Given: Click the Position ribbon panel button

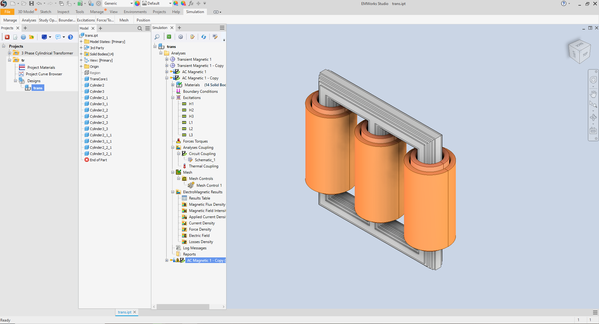Looking at the screenshot, I should (143, 20).
